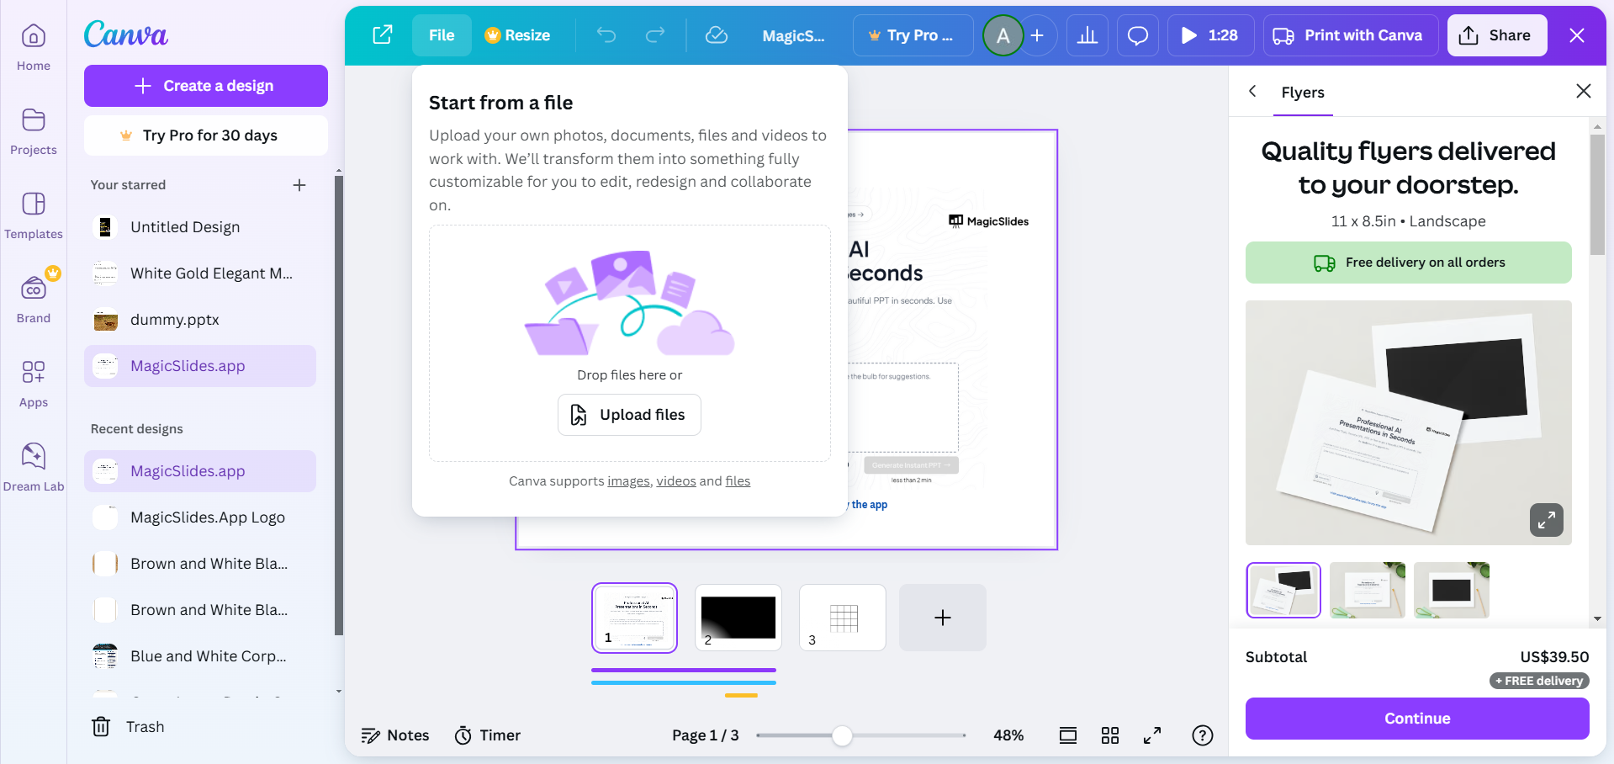
Task: Select the third flyer mockup thumbnail
Action: pyautogui.click(x=1452, y=590)
